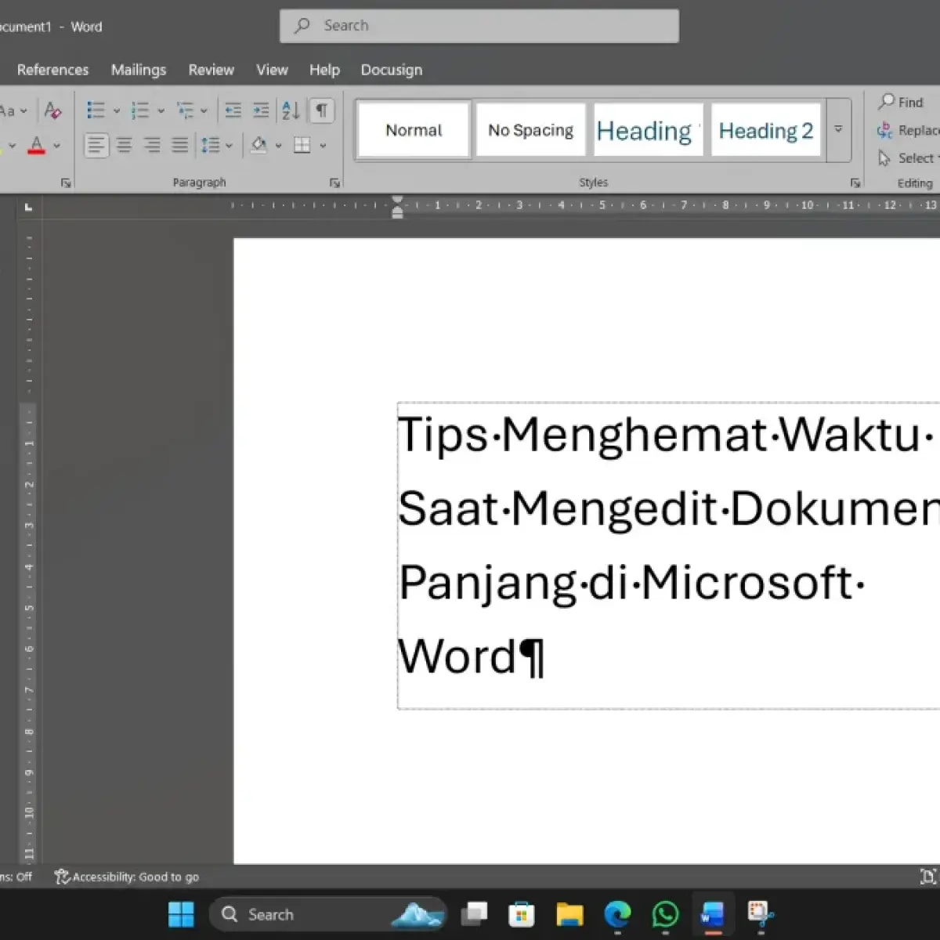Apply bullet list formatting
940x940 pixels.
click(96, 110)
